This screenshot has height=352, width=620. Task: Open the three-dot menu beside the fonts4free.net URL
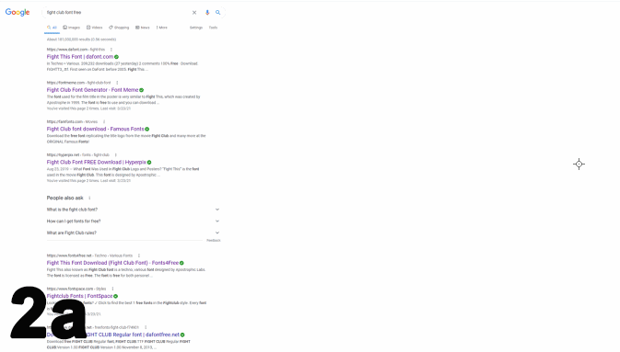point(139,255)
